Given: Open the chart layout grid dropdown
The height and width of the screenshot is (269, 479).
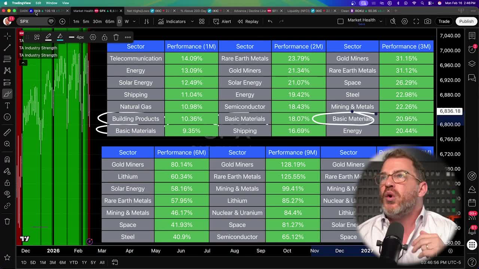Looking at the screenshot, I should point(202,21).
